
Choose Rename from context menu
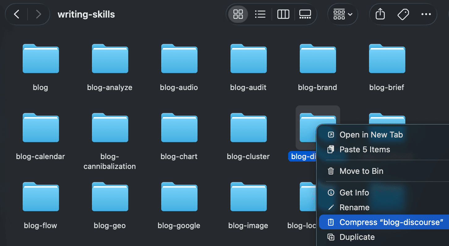[x=384, y=207]
